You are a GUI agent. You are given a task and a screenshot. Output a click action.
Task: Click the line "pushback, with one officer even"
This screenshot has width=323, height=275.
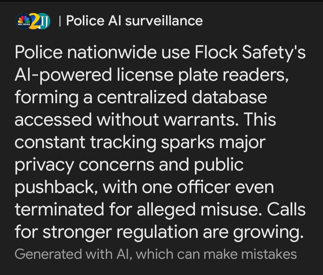tap(144, 187)
